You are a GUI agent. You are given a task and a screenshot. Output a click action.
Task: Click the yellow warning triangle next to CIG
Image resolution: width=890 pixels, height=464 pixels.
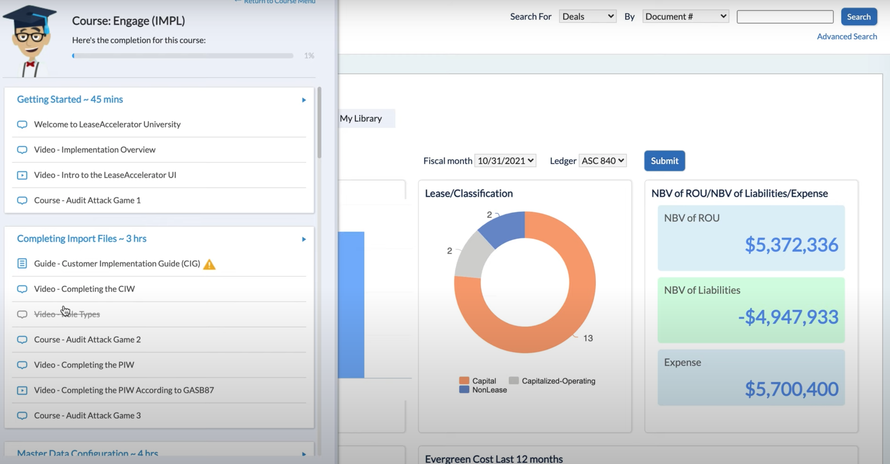point(209,264)
